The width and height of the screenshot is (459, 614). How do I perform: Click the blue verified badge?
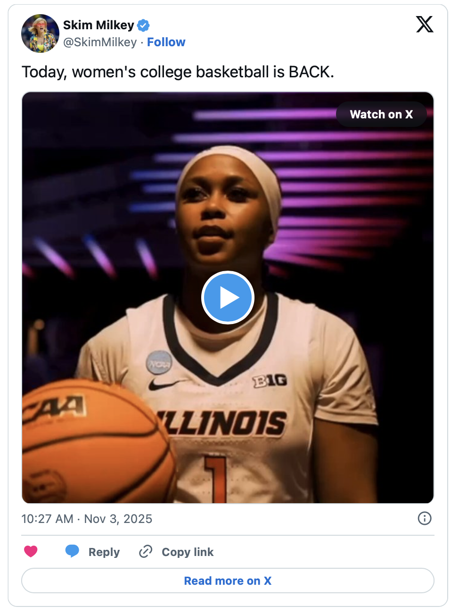143,25
